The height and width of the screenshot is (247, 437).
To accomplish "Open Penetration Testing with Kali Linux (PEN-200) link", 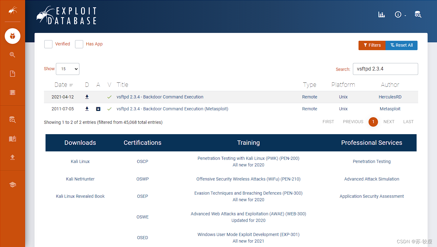I will [x=248, y=158].
